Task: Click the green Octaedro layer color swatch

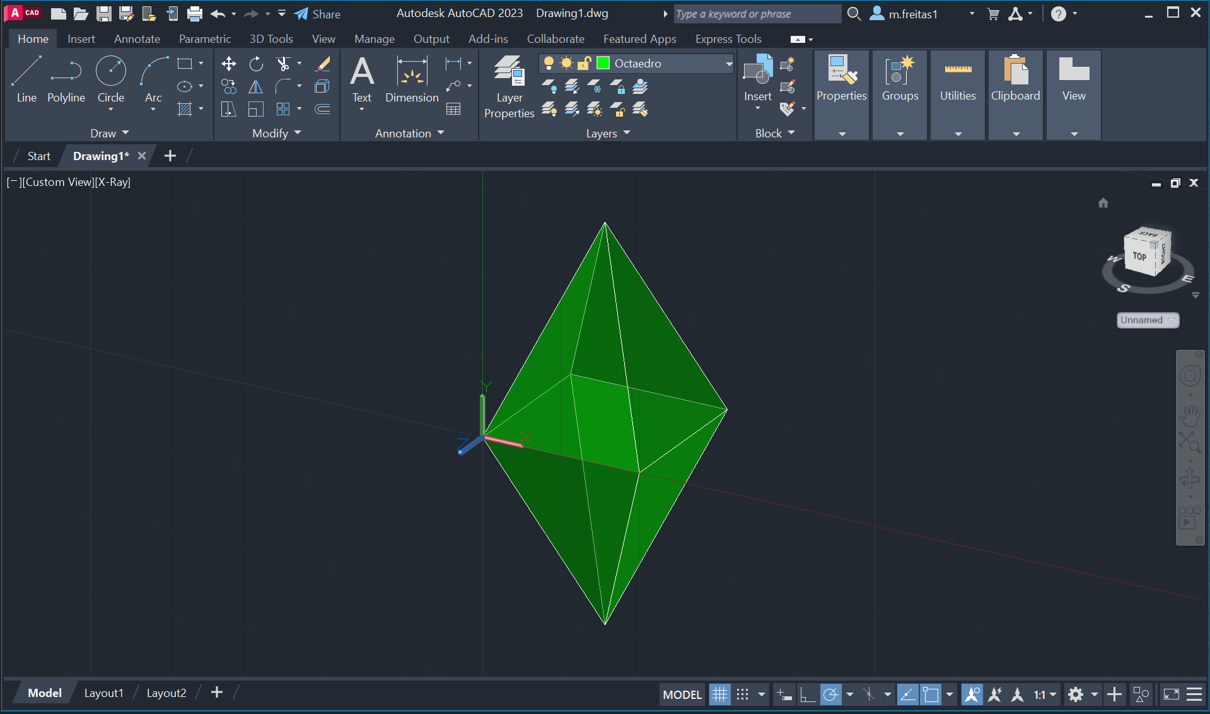Action: (x=603, y=64)
